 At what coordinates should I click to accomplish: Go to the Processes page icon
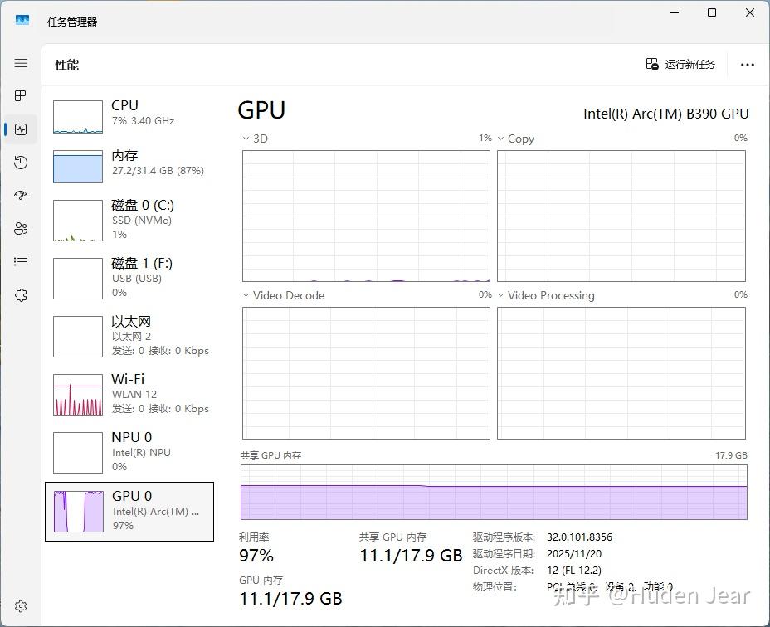pyautogui.click(x=21, y=95)
